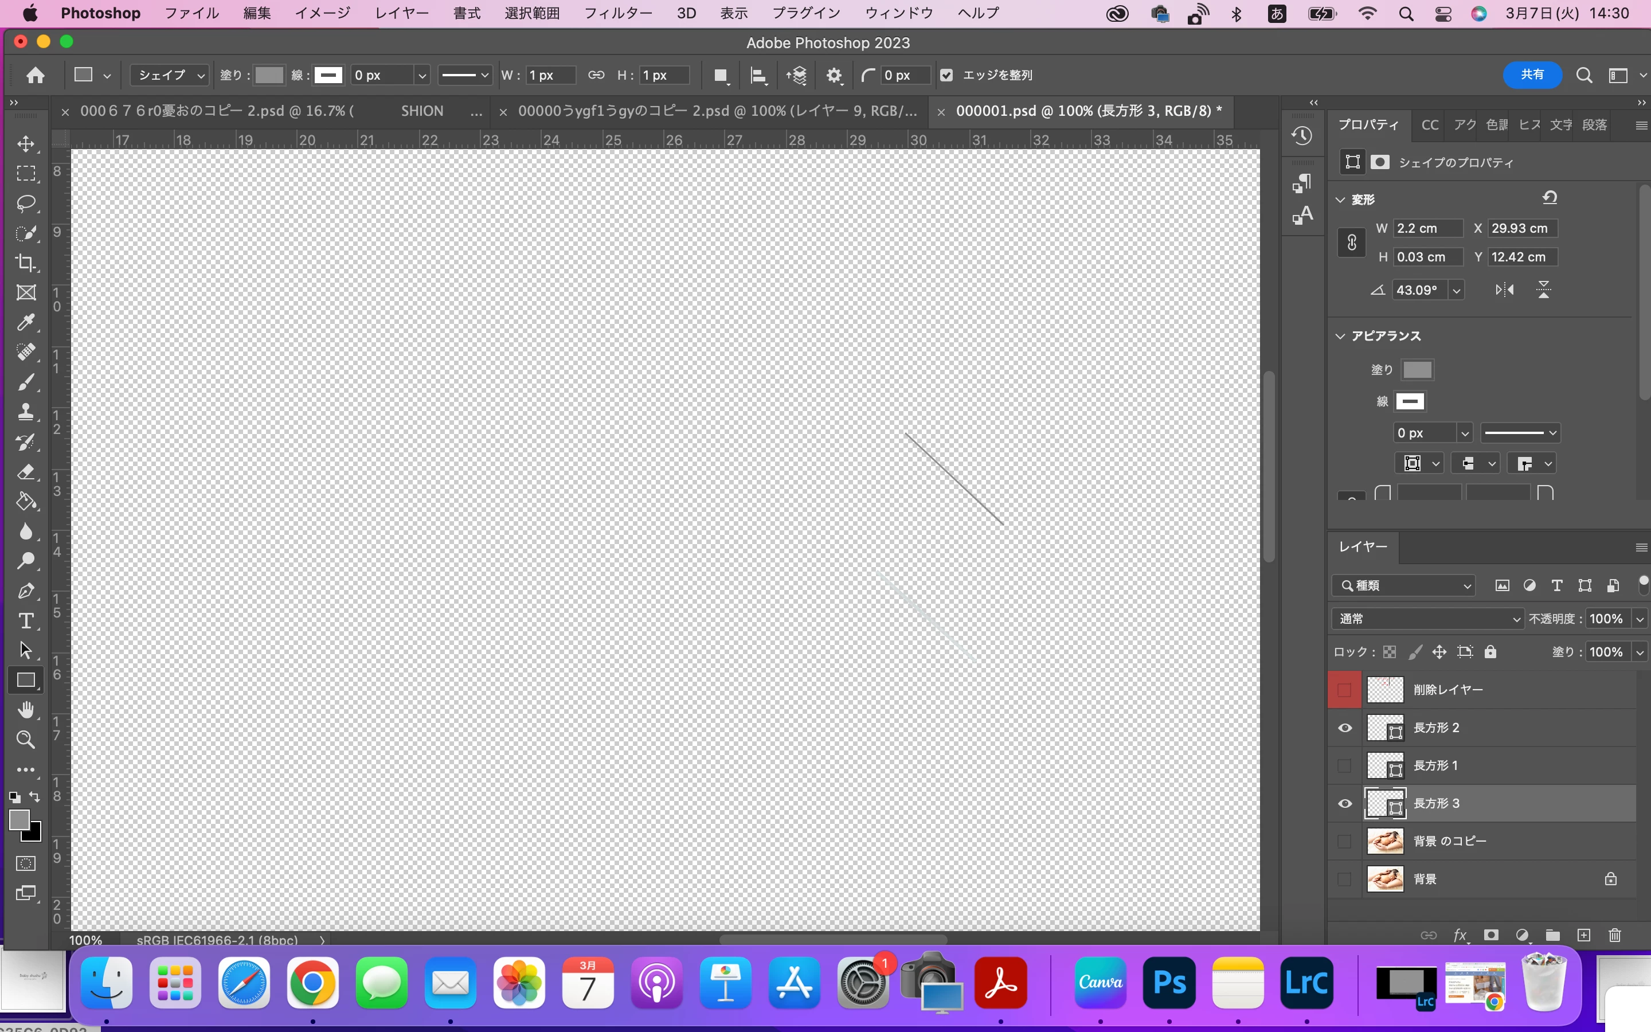This screenshot has width=1651, height=1032.
Task: Select the Eyedropper tool
Action: 26,322
